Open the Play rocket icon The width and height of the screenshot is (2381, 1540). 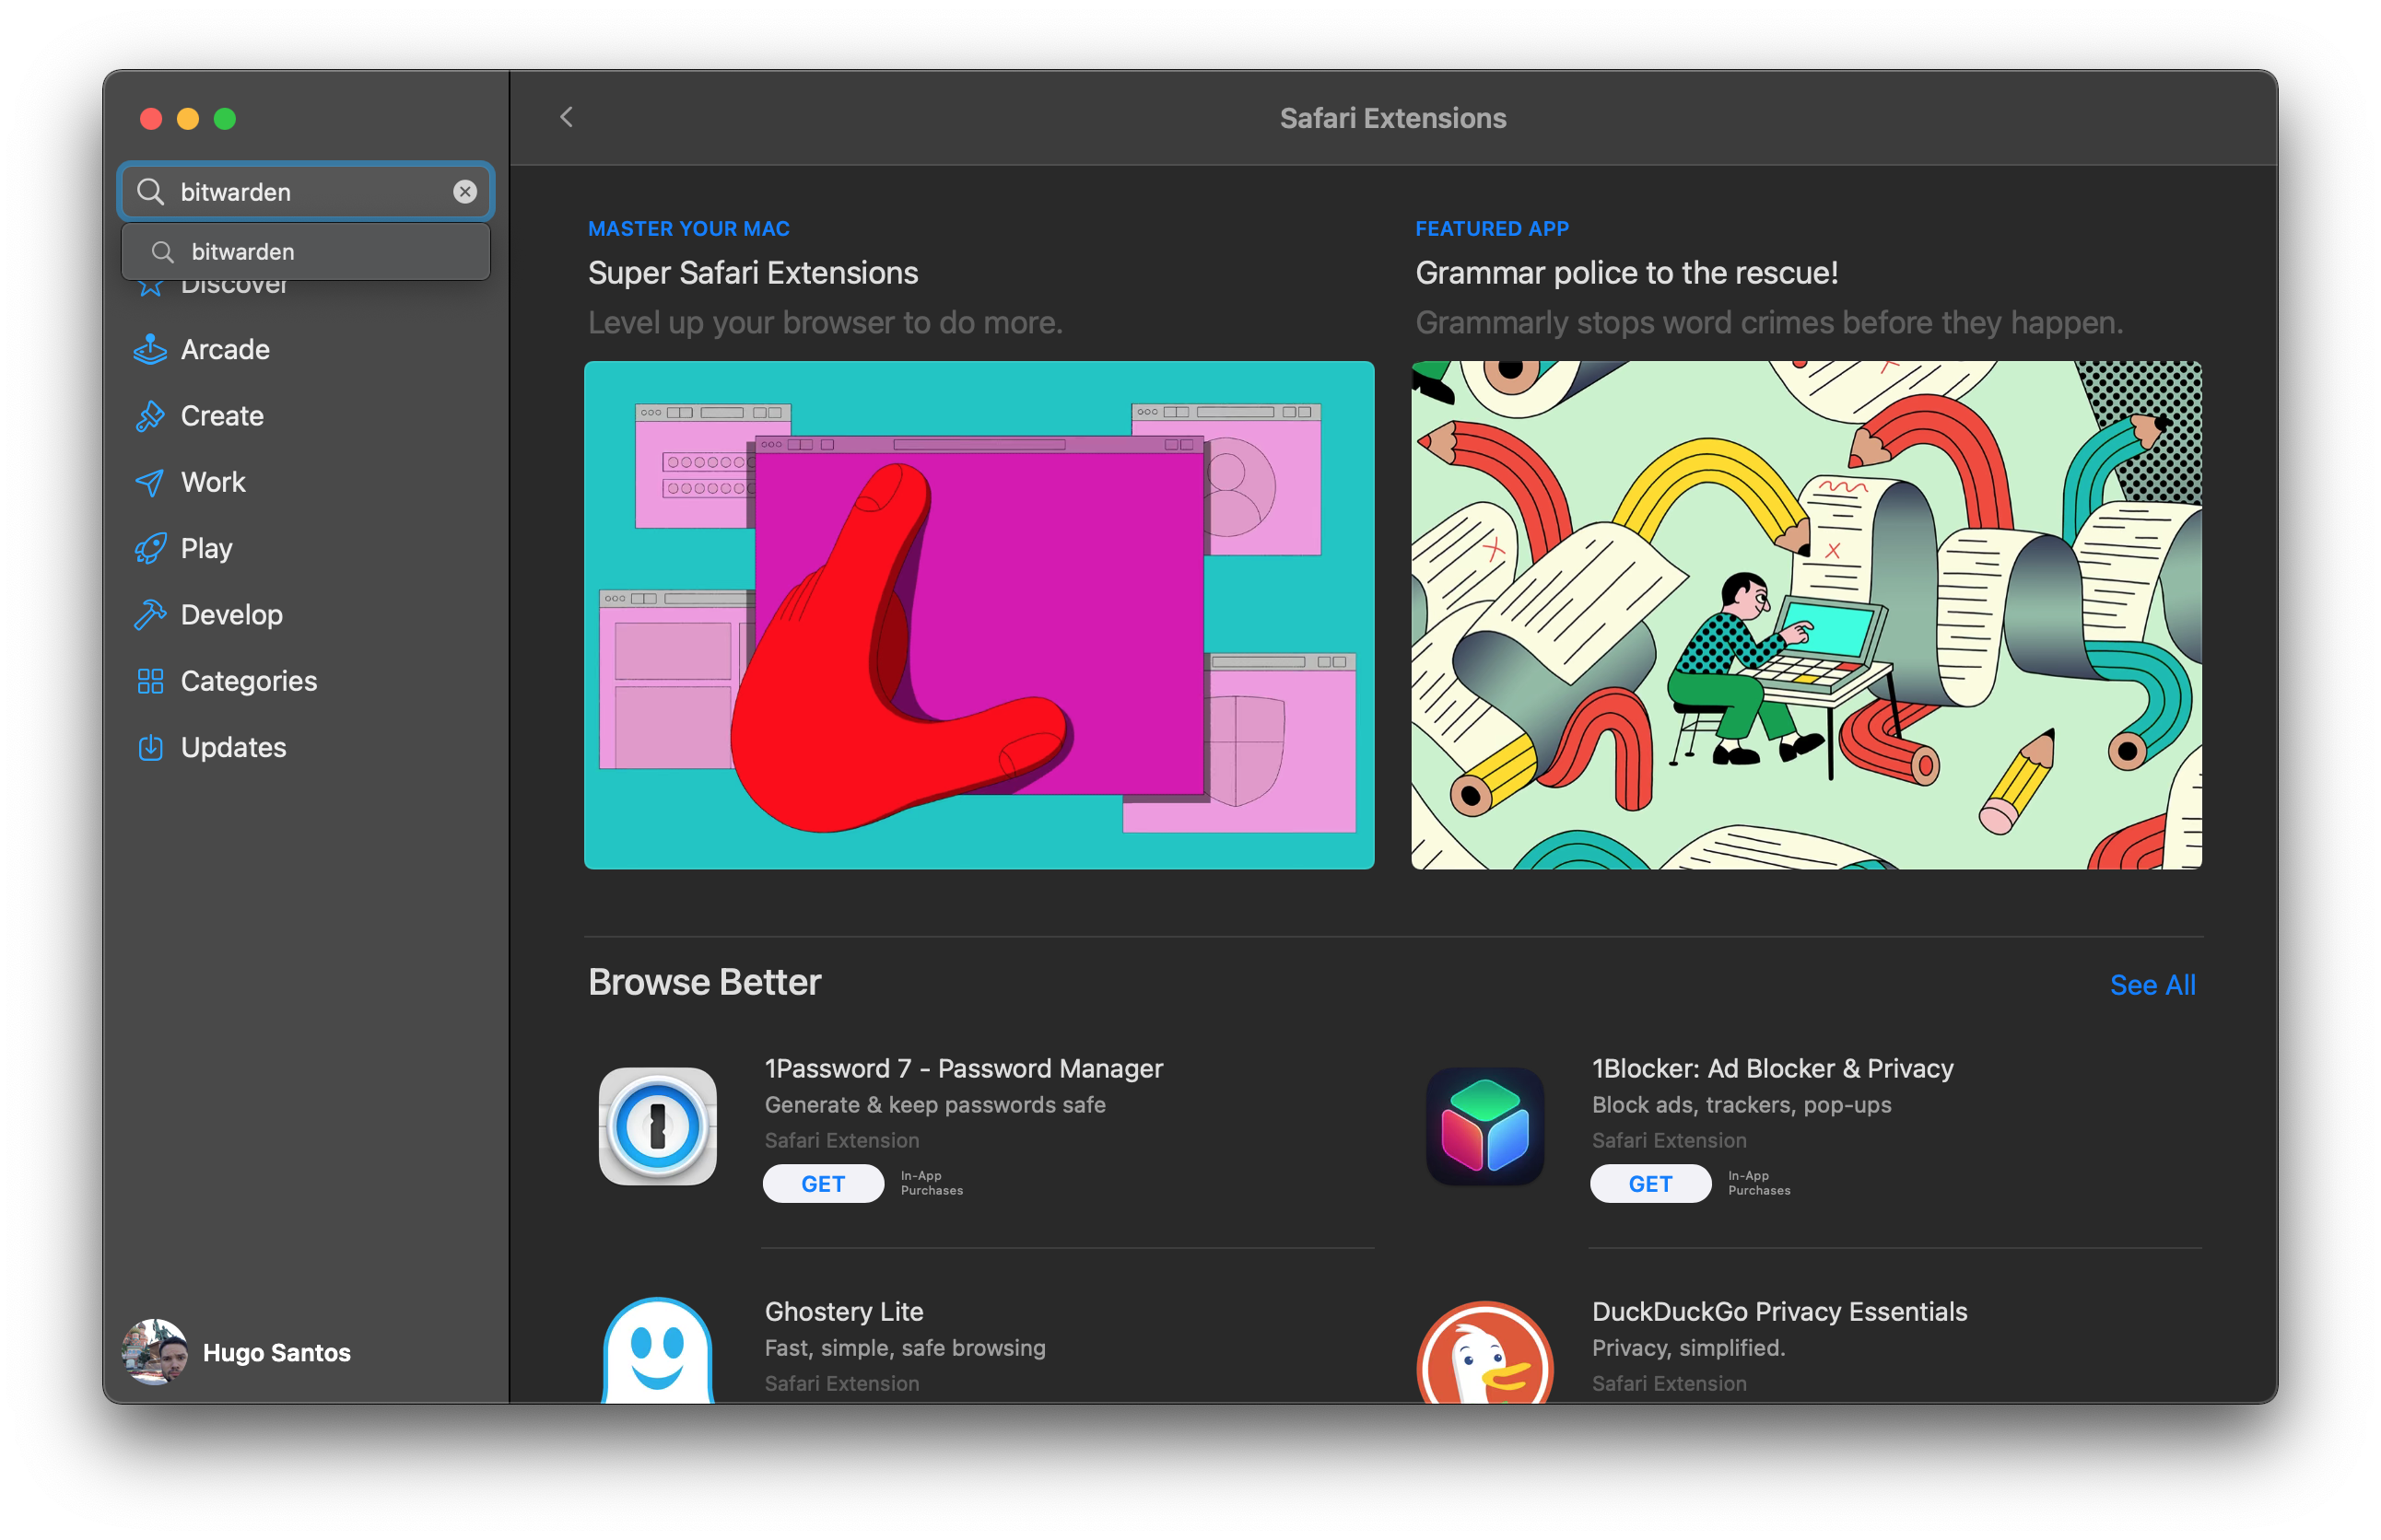point(150,549)
